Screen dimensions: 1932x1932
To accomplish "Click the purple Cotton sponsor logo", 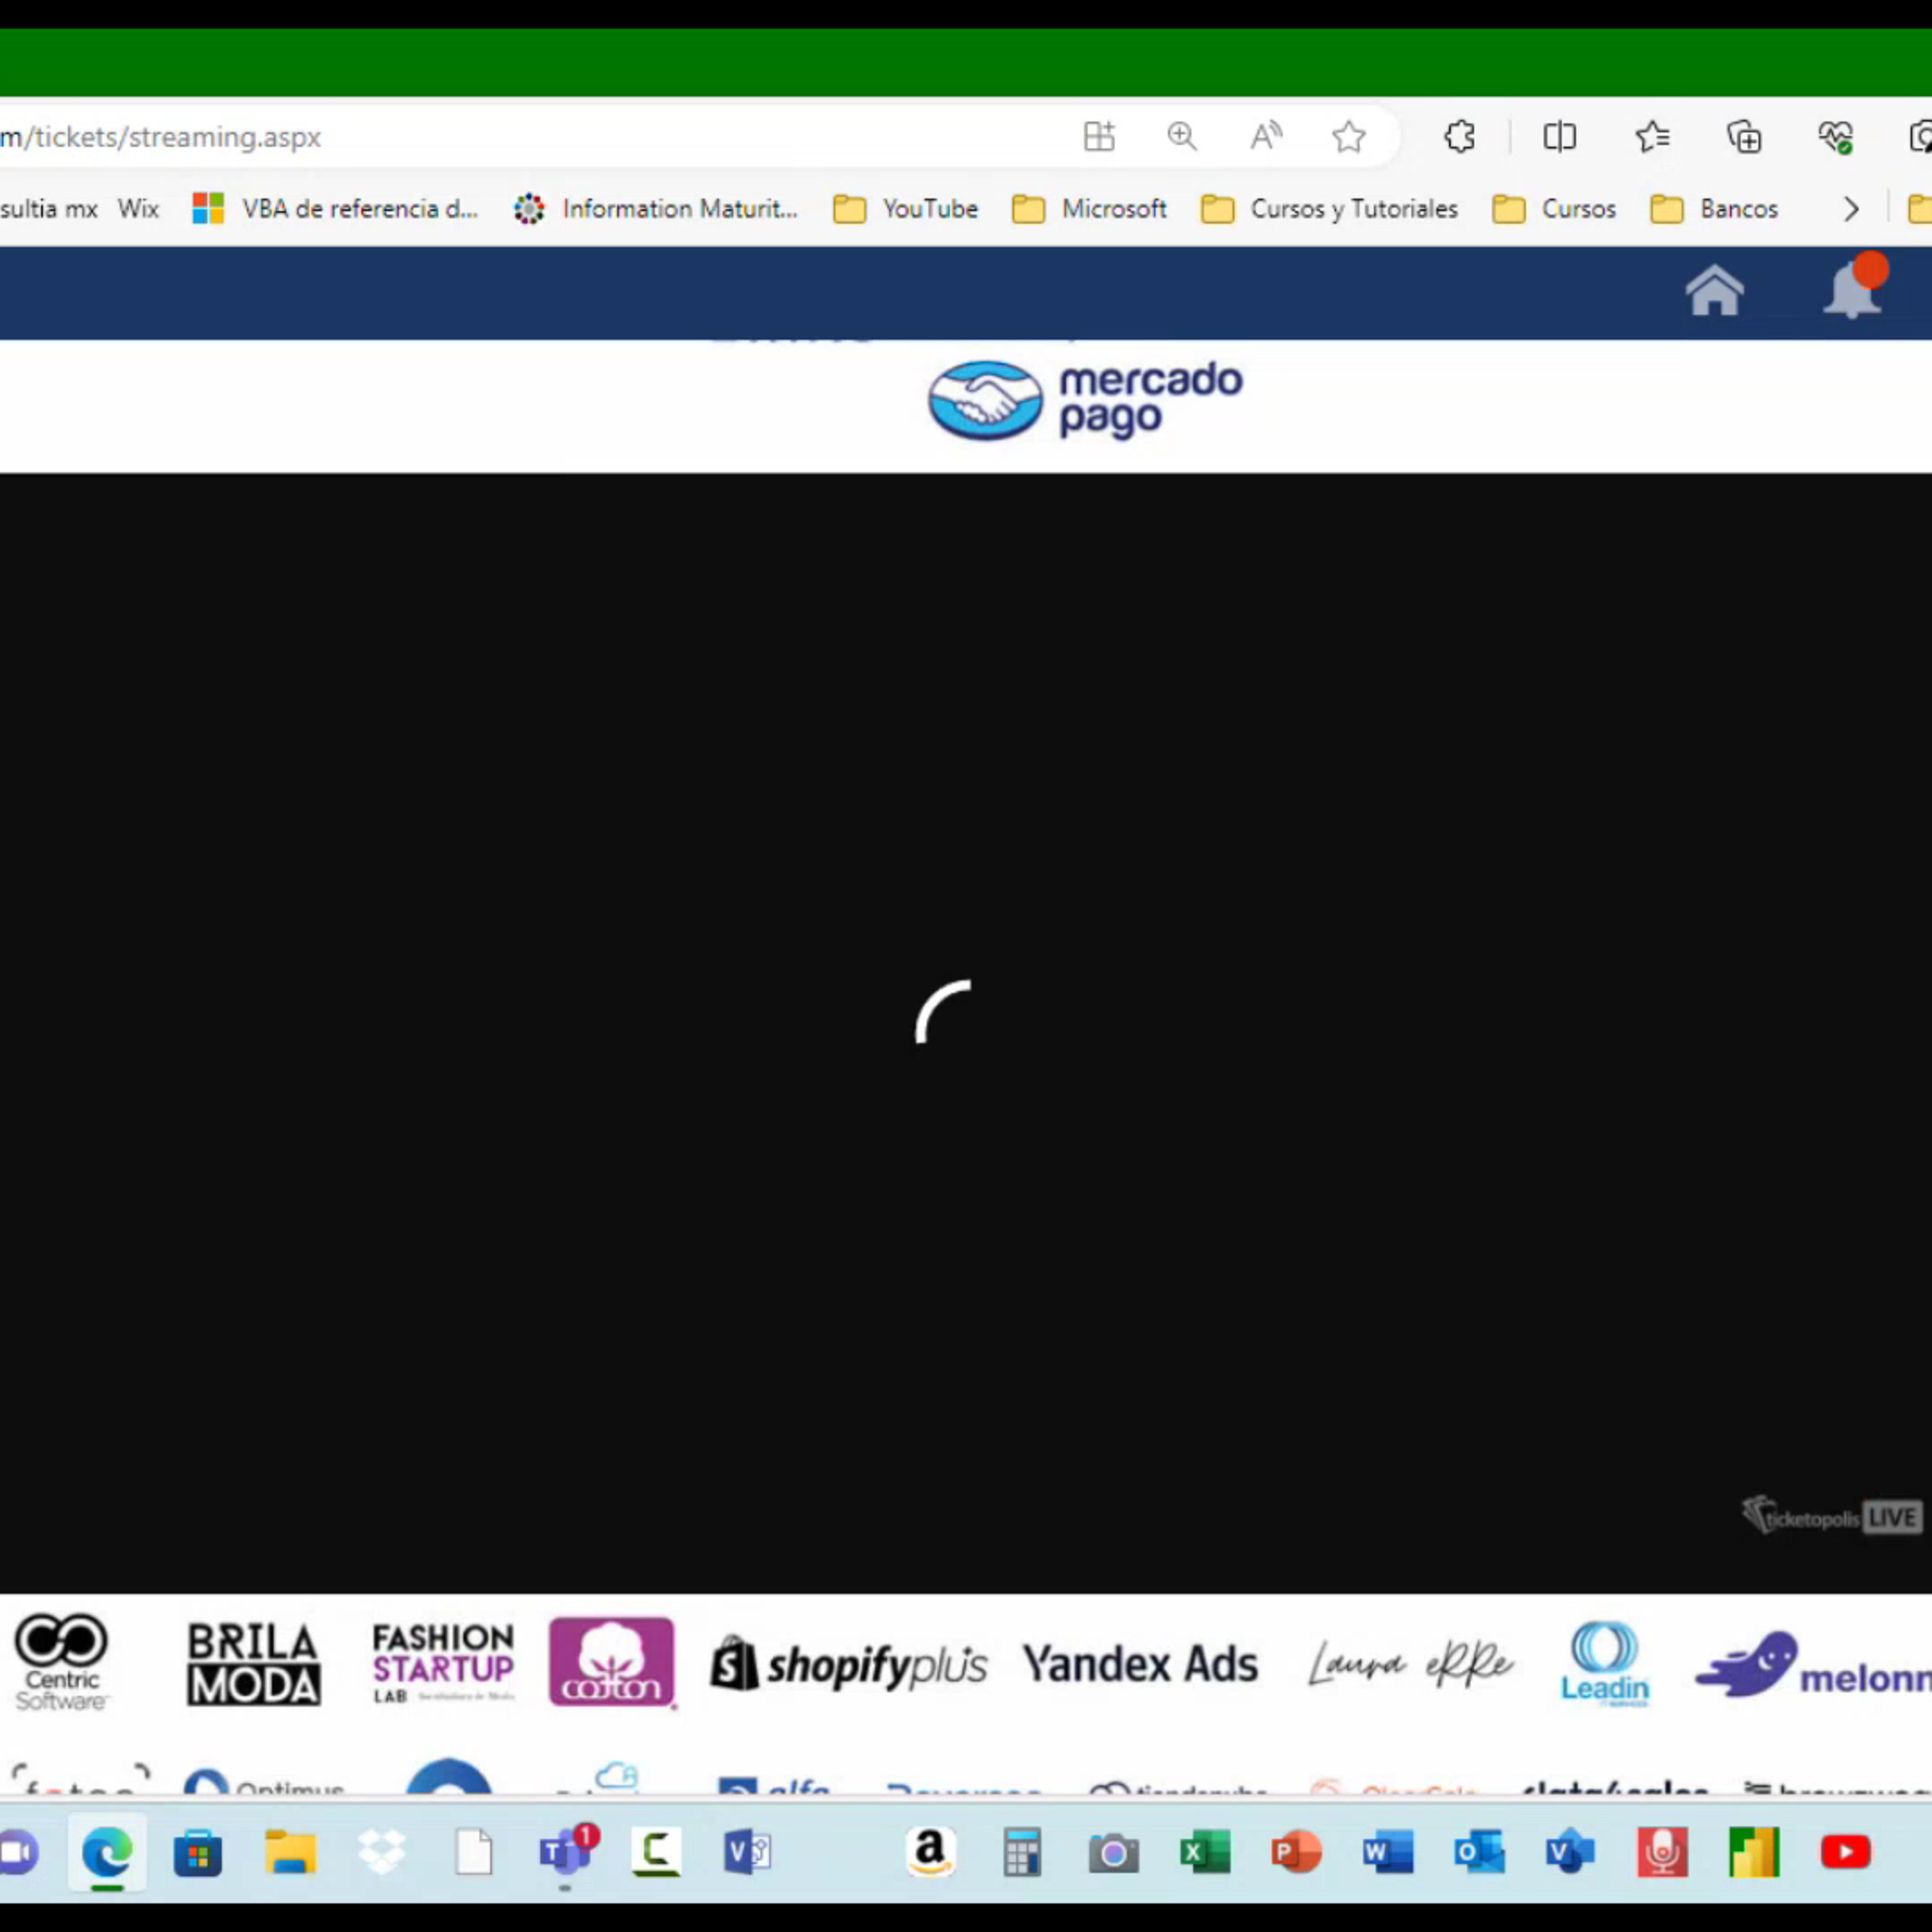I will tap(612, 1662).
